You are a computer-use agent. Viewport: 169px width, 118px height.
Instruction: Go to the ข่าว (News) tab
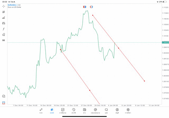click(x=84, y=111)
